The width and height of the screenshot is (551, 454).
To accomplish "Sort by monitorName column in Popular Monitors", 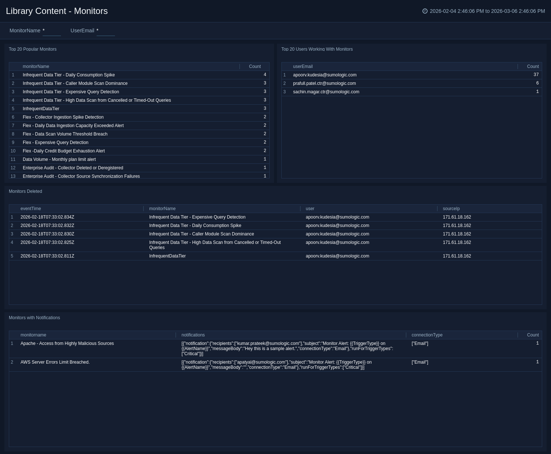I will 36,66.
